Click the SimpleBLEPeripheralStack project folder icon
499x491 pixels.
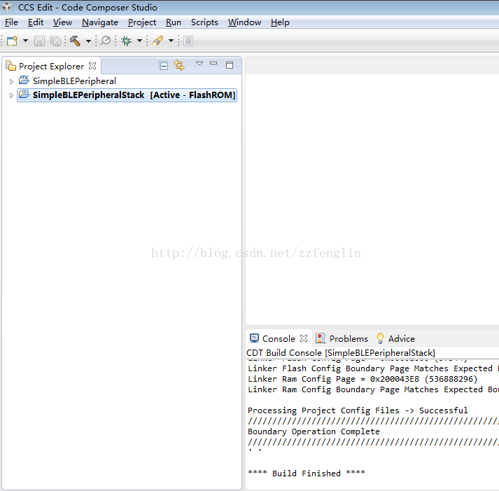[x=24, y=94]
